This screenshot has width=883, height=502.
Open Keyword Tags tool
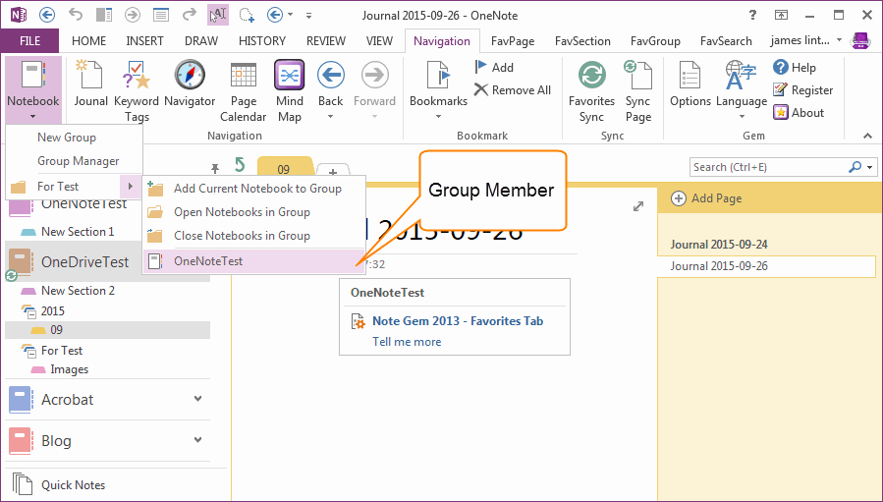click(137, 90)
